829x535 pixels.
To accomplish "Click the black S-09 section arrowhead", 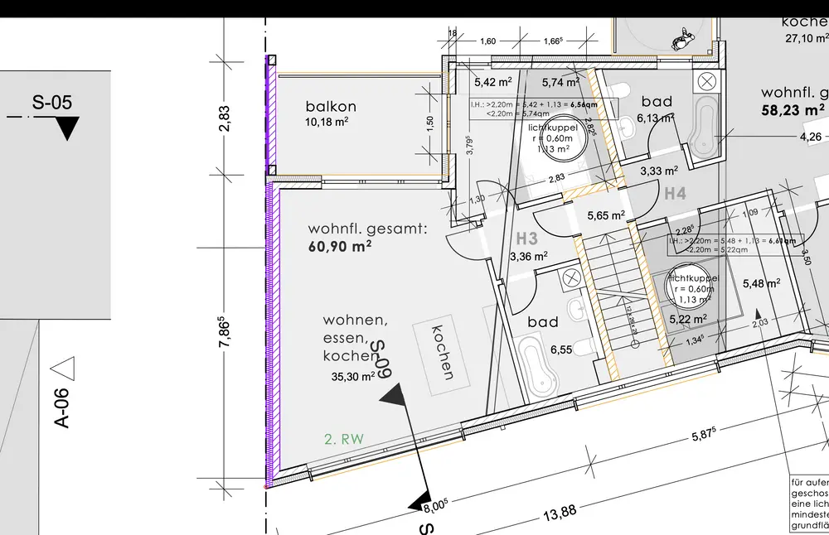I will [x=395, y=396].
